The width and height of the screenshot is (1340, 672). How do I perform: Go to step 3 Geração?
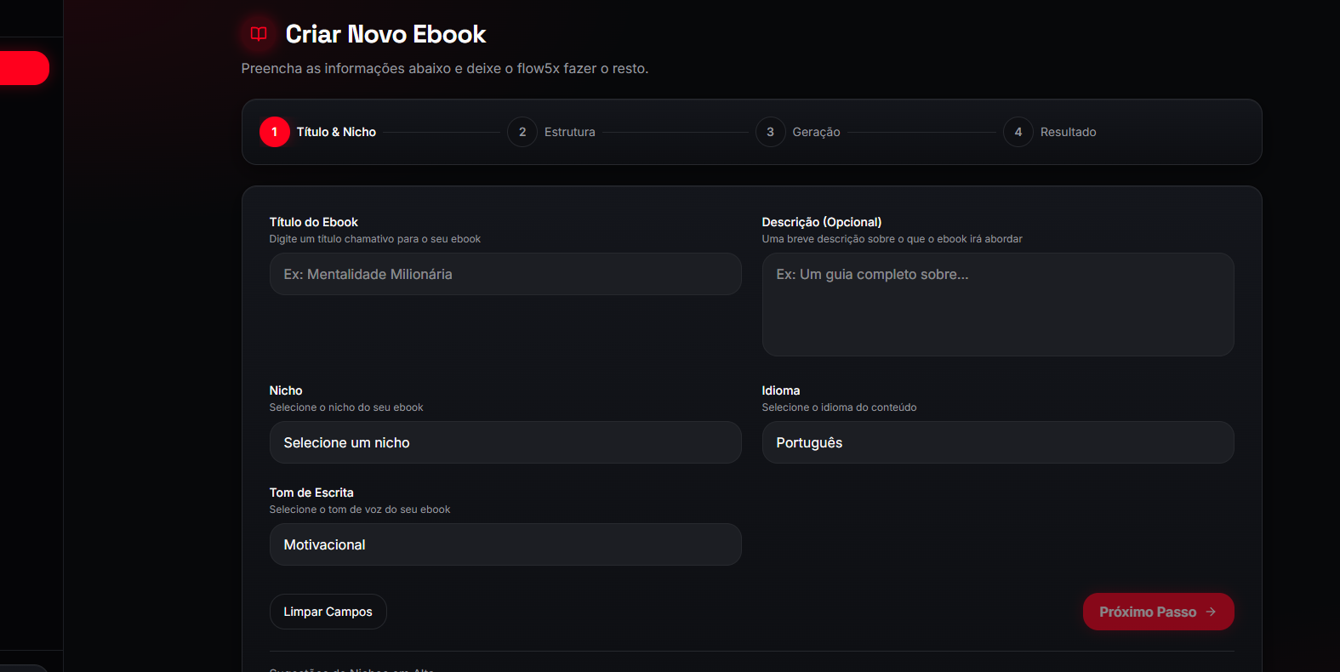[x=798, y=132]
